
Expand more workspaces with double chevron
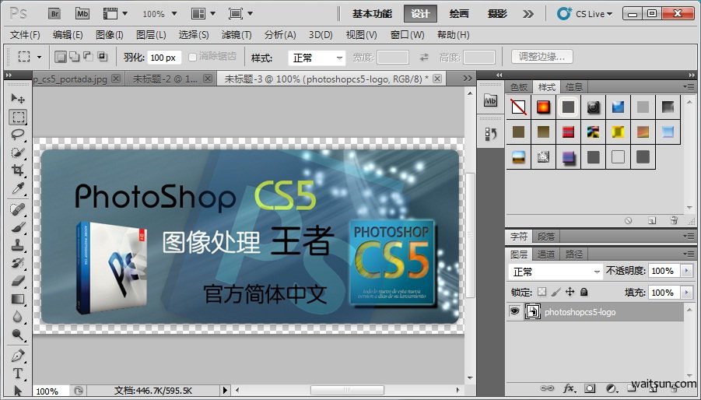pos(528,14)
